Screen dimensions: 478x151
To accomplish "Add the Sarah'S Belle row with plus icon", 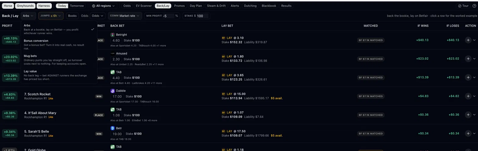I will click(468, 133).
